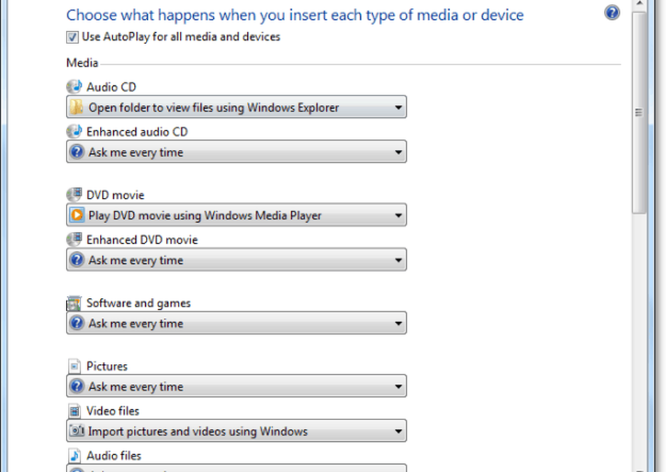Click the Audio CD disc icon
This screenshot has width=666, height=472.
tap(74, 86)
